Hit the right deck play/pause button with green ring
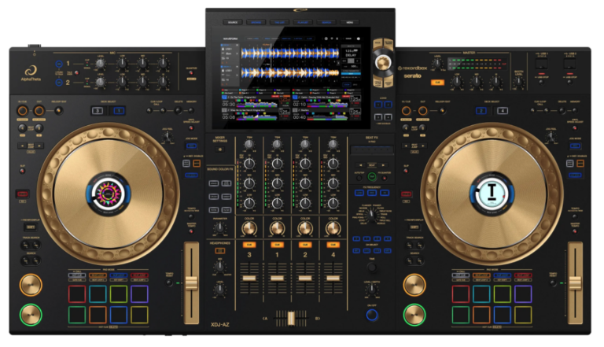 click(414, 314)
